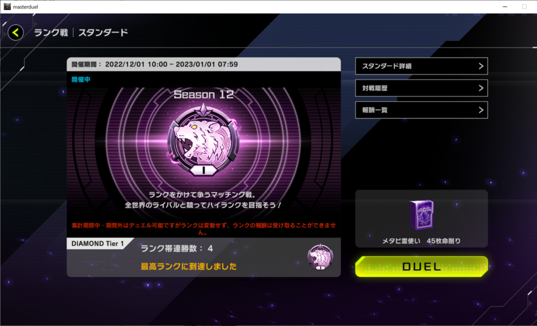
Task: Click the ランク戦 header label
Action: click(51, 33)
